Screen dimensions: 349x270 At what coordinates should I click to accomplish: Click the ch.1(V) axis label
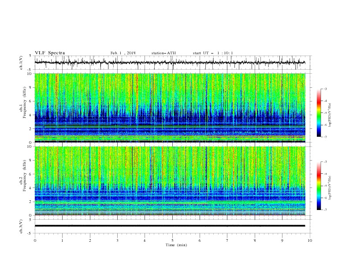click(21, 63)
